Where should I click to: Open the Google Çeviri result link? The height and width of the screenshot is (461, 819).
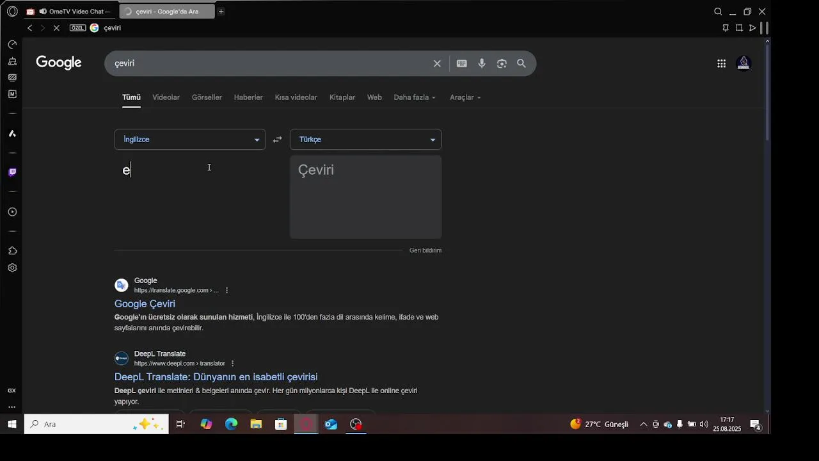pyautogui.click(x=145, y=303)
